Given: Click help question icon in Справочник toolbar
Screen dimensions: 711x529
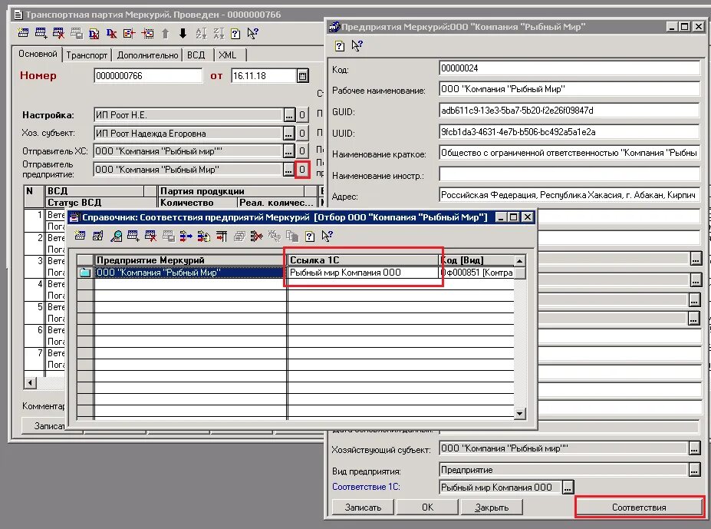Looking at the screenshot, I should point(310,236).
